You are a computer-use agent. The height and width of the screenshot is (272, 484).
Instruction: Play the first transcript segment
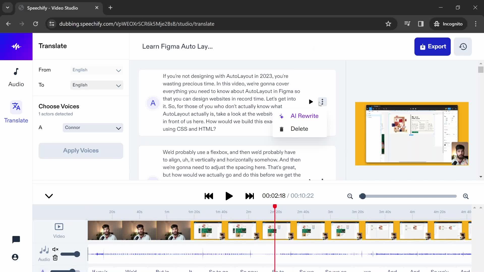(x=311, y=102)
